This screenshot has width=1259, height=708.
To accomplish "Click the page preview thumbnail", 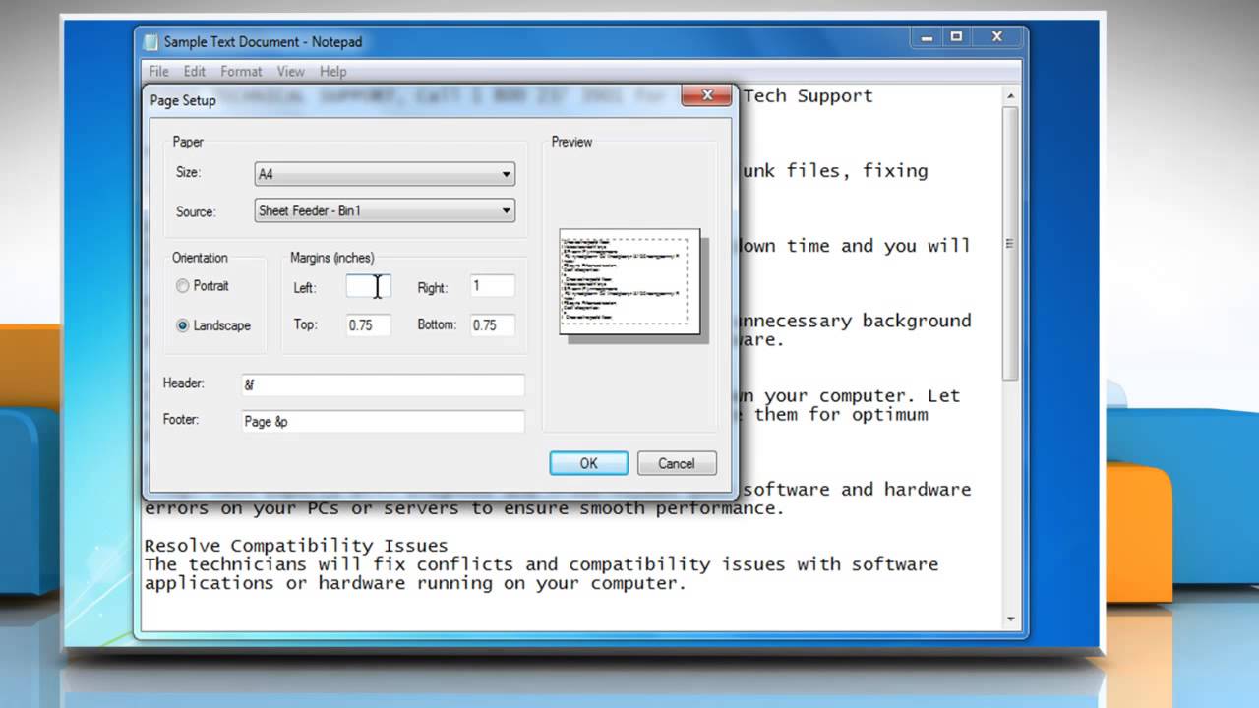I will [x=629, y=281].
